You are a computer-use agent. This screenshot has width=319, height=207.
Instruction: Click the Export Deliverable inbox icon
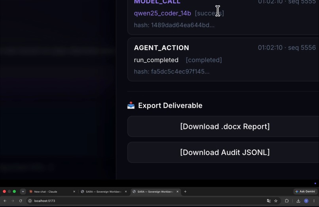[131, 105]
